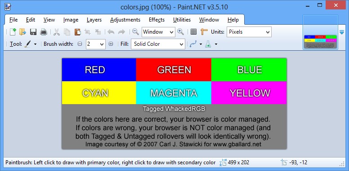Click the Redo arrow icon
This screenshot has height=171, width=349.
[121, 32]
